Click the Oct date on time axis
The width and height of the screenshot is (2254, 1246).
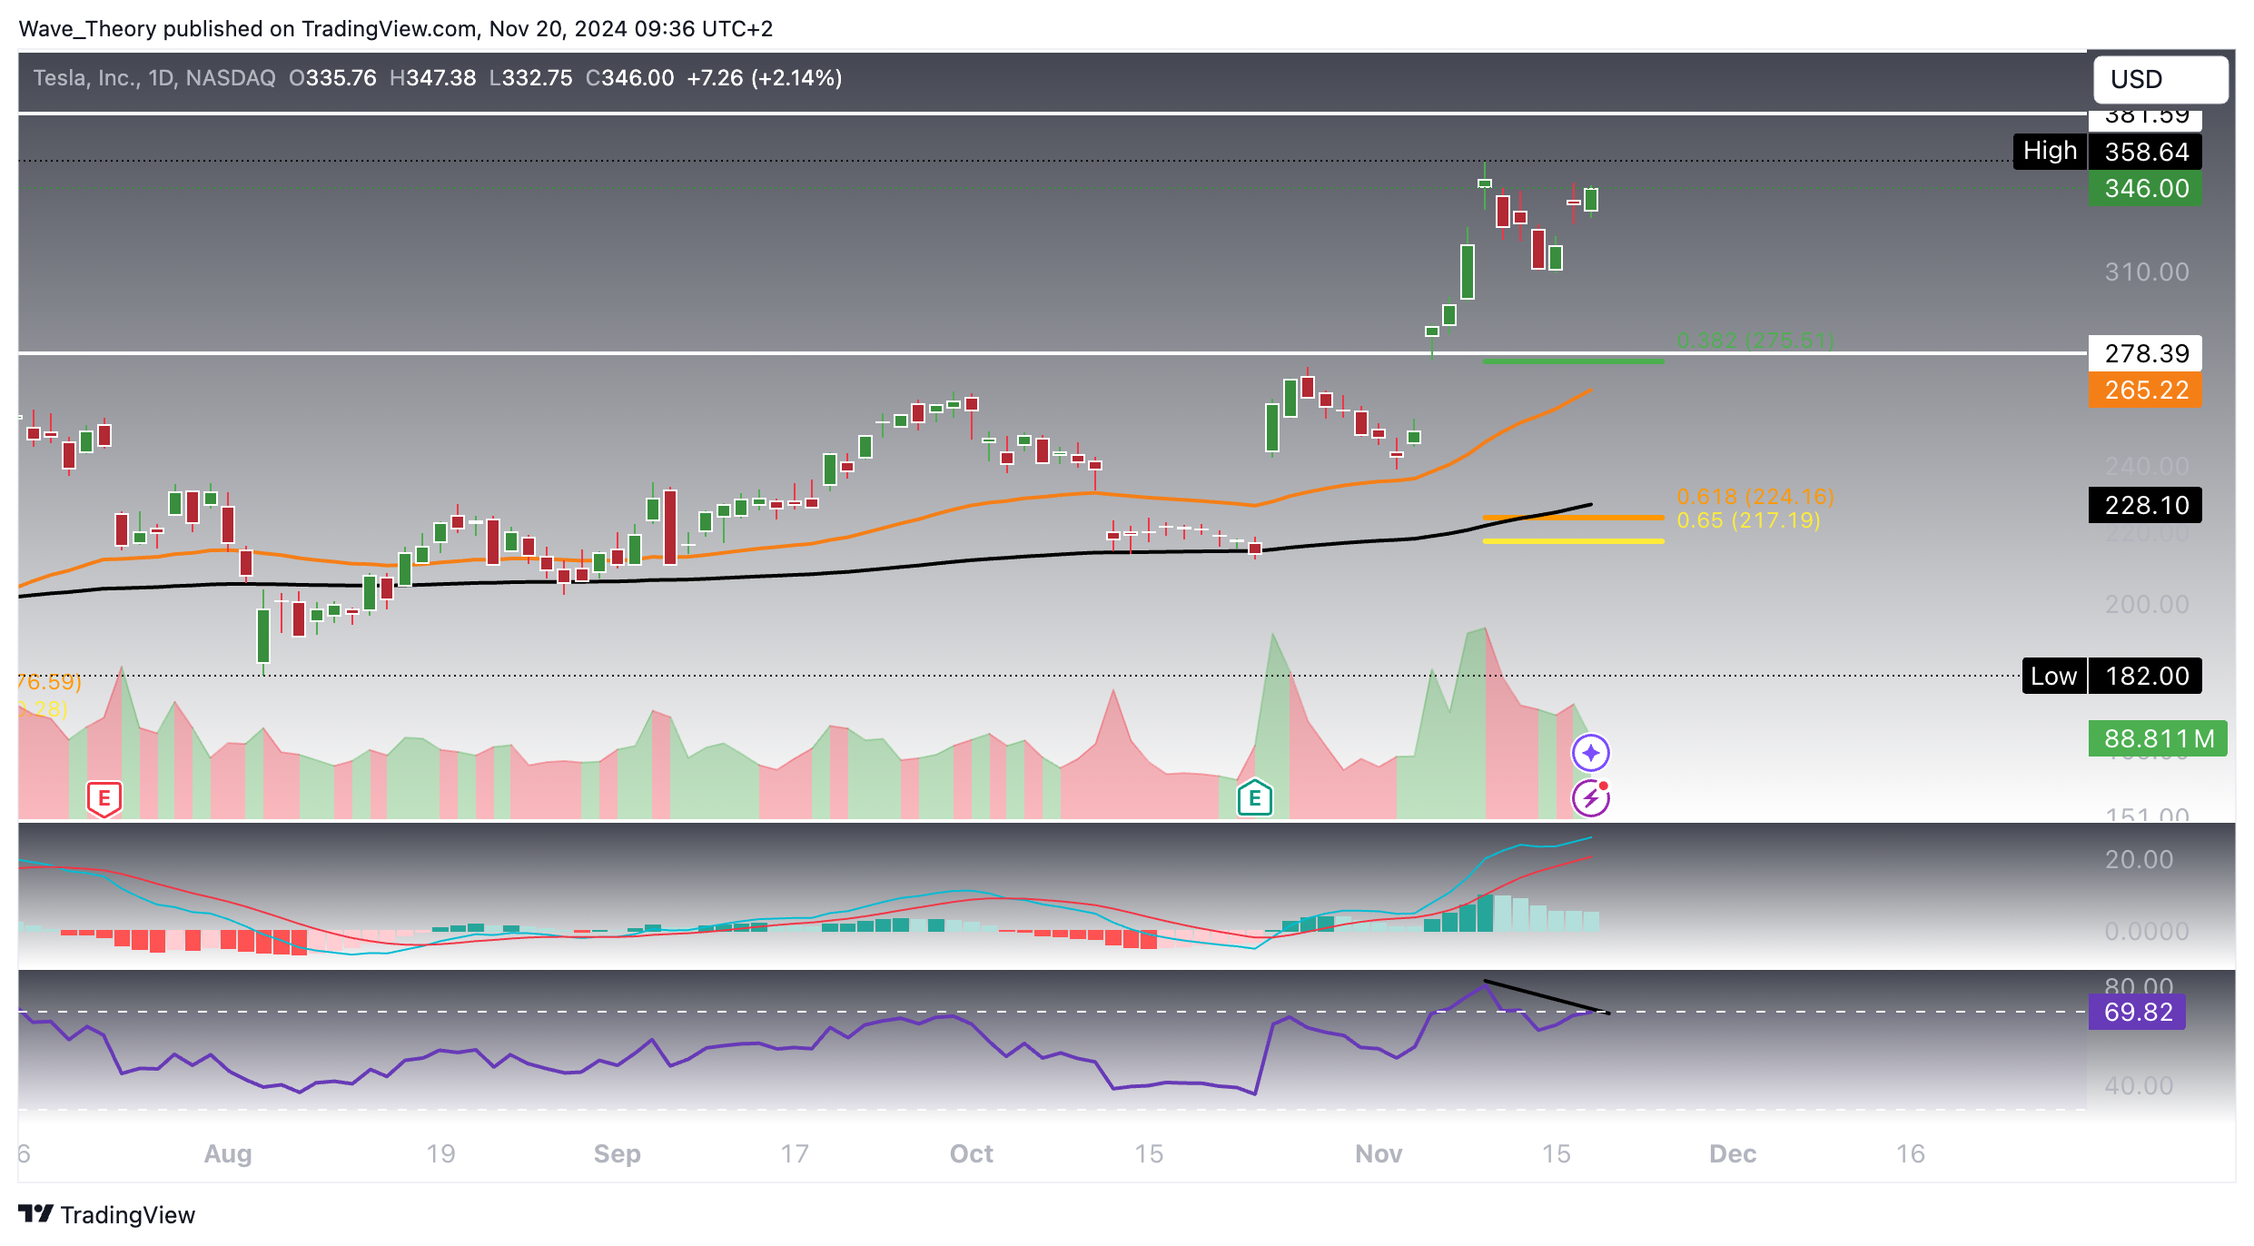pyautogui.click(x=971, y=1153)
